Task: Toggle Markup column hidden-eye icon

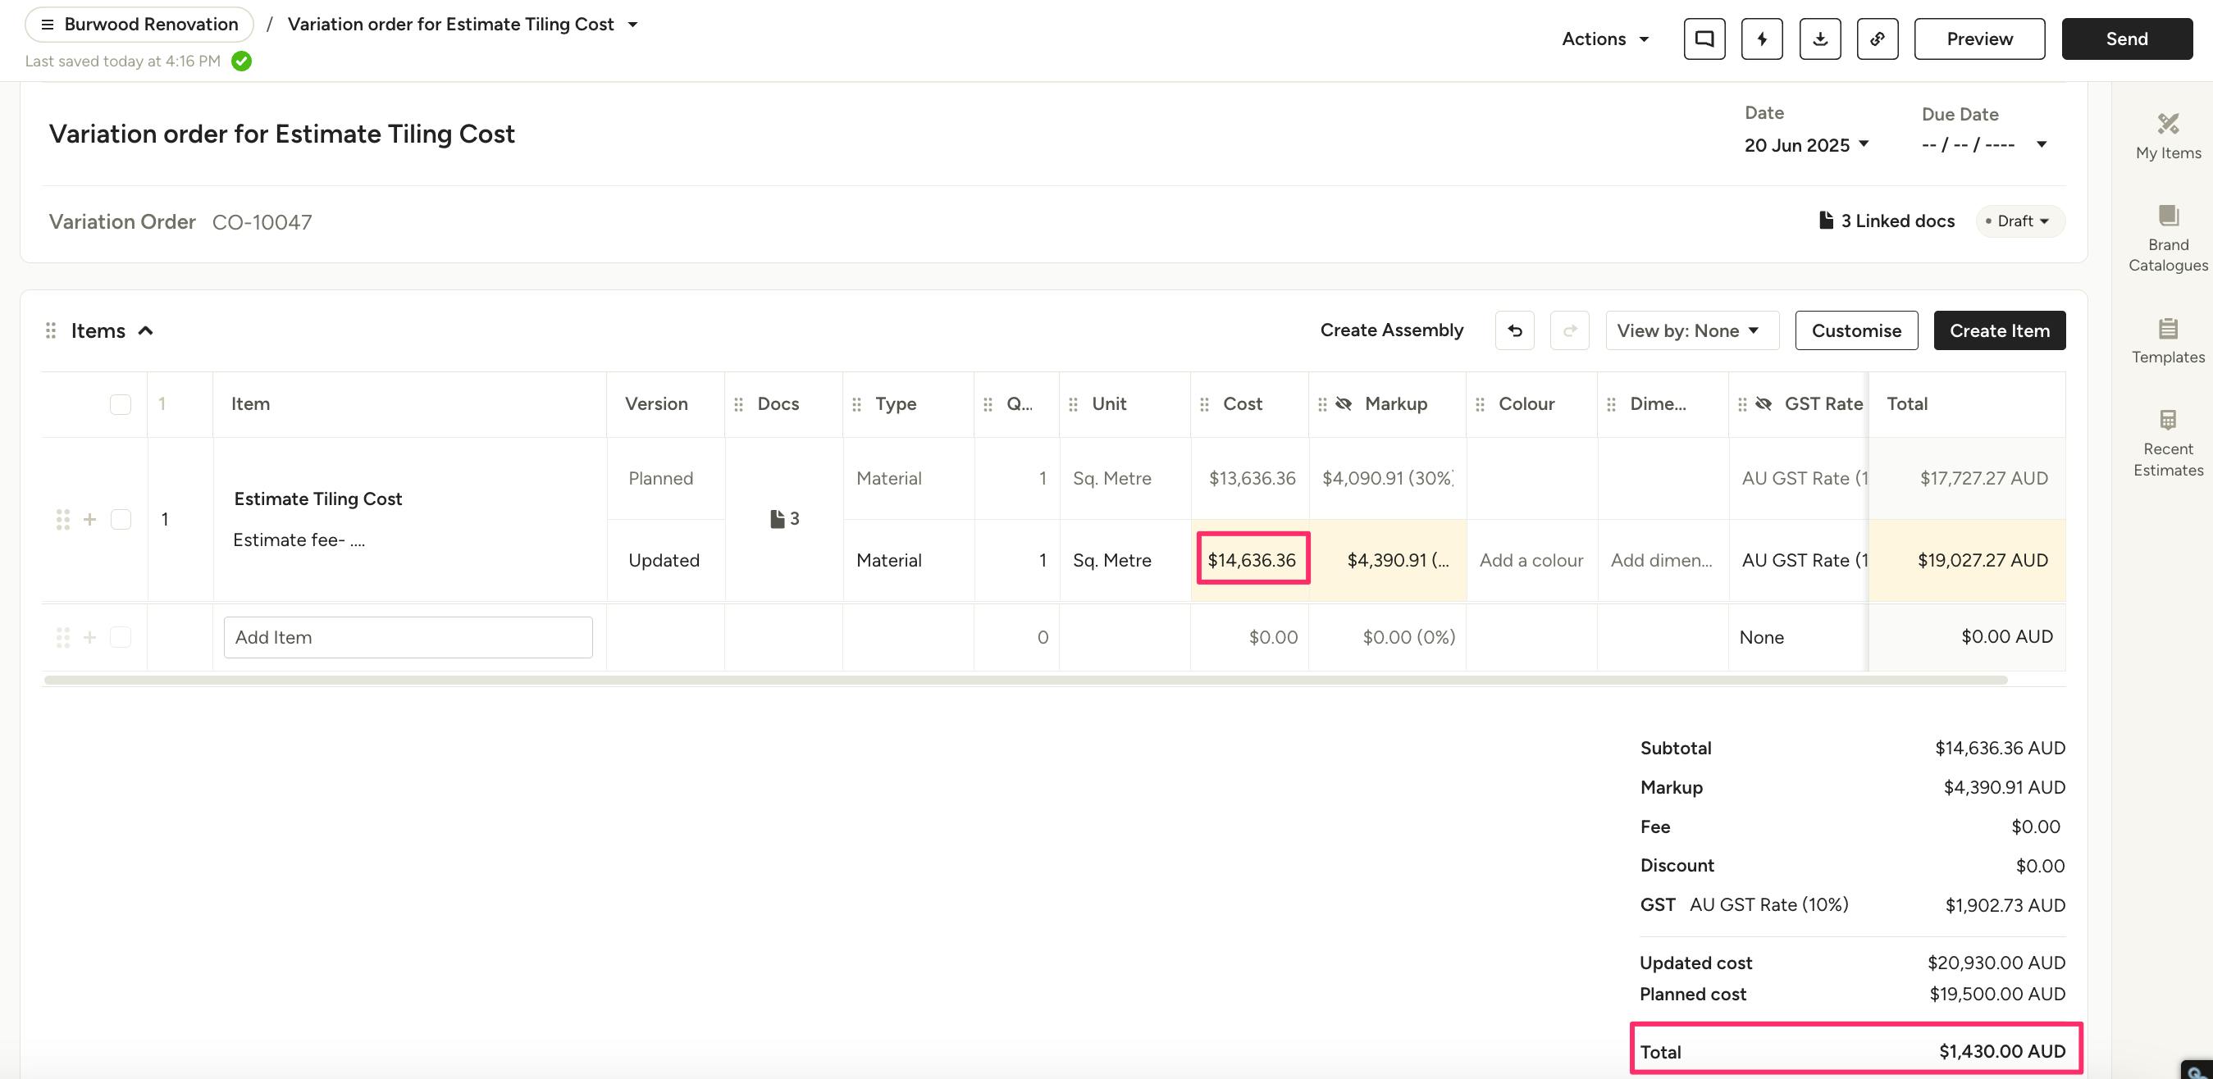Action: [1344, 403]
